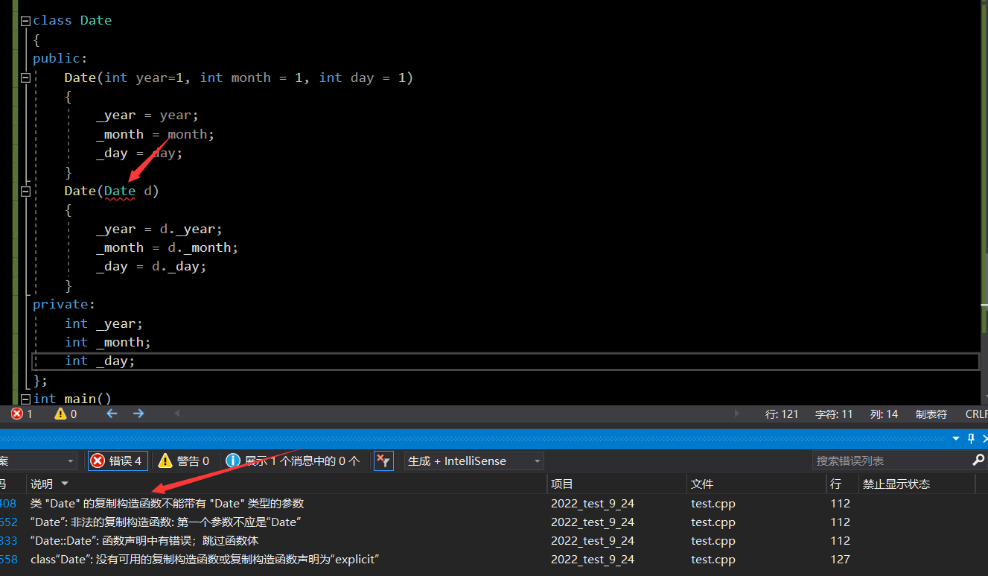Click horizontal scrollbar right arrow
This screenshot has height=576, width=988.
click(x=737, y=414)
